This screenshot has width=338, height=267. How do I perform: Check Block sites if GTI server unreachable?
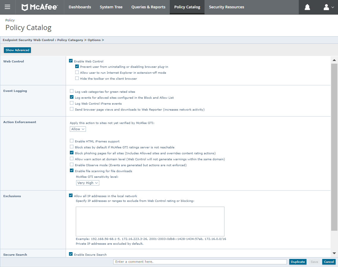[72, 147]
